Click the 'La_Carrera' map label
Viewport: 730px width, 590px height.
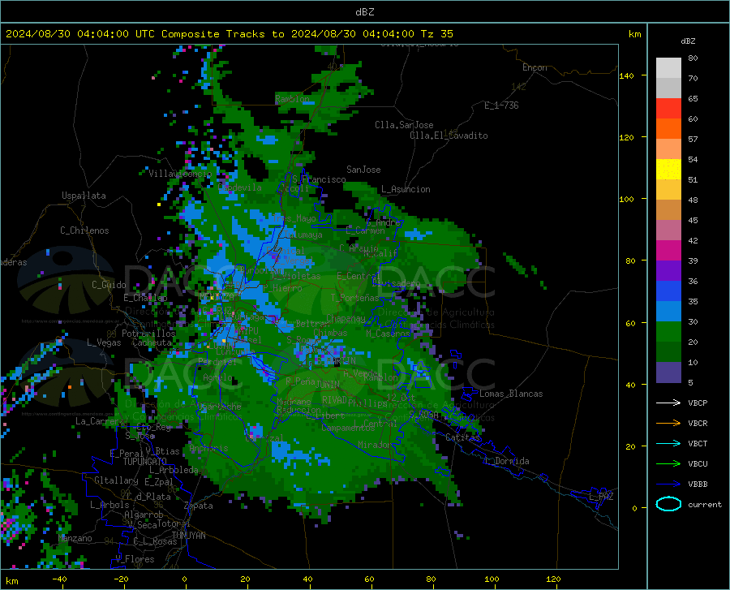pyautogui.click(x=100, y=421)
